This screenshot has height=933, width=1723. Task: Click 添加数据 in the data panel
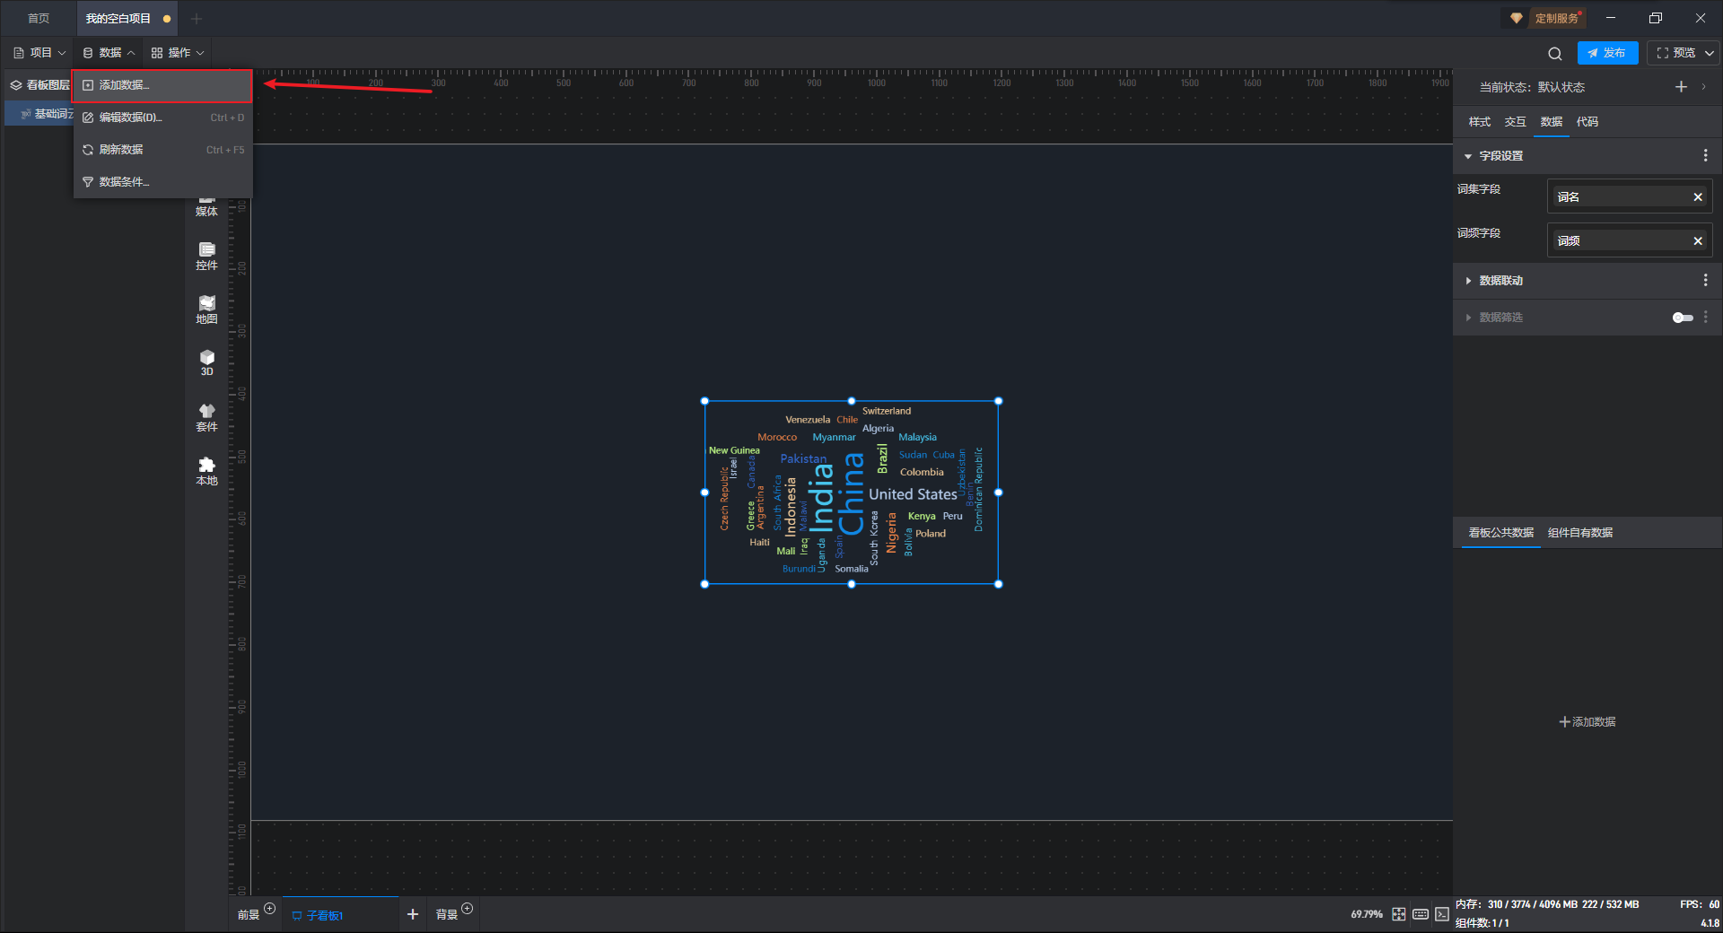pos(1587,722)
